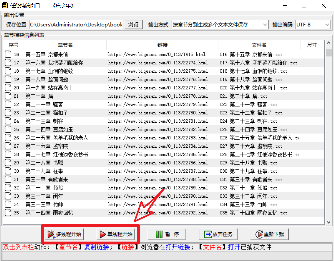The image size is (334, 261).
Task: Select the document icon in row 24
Action: pyautogui.click(x=8, y=121)
